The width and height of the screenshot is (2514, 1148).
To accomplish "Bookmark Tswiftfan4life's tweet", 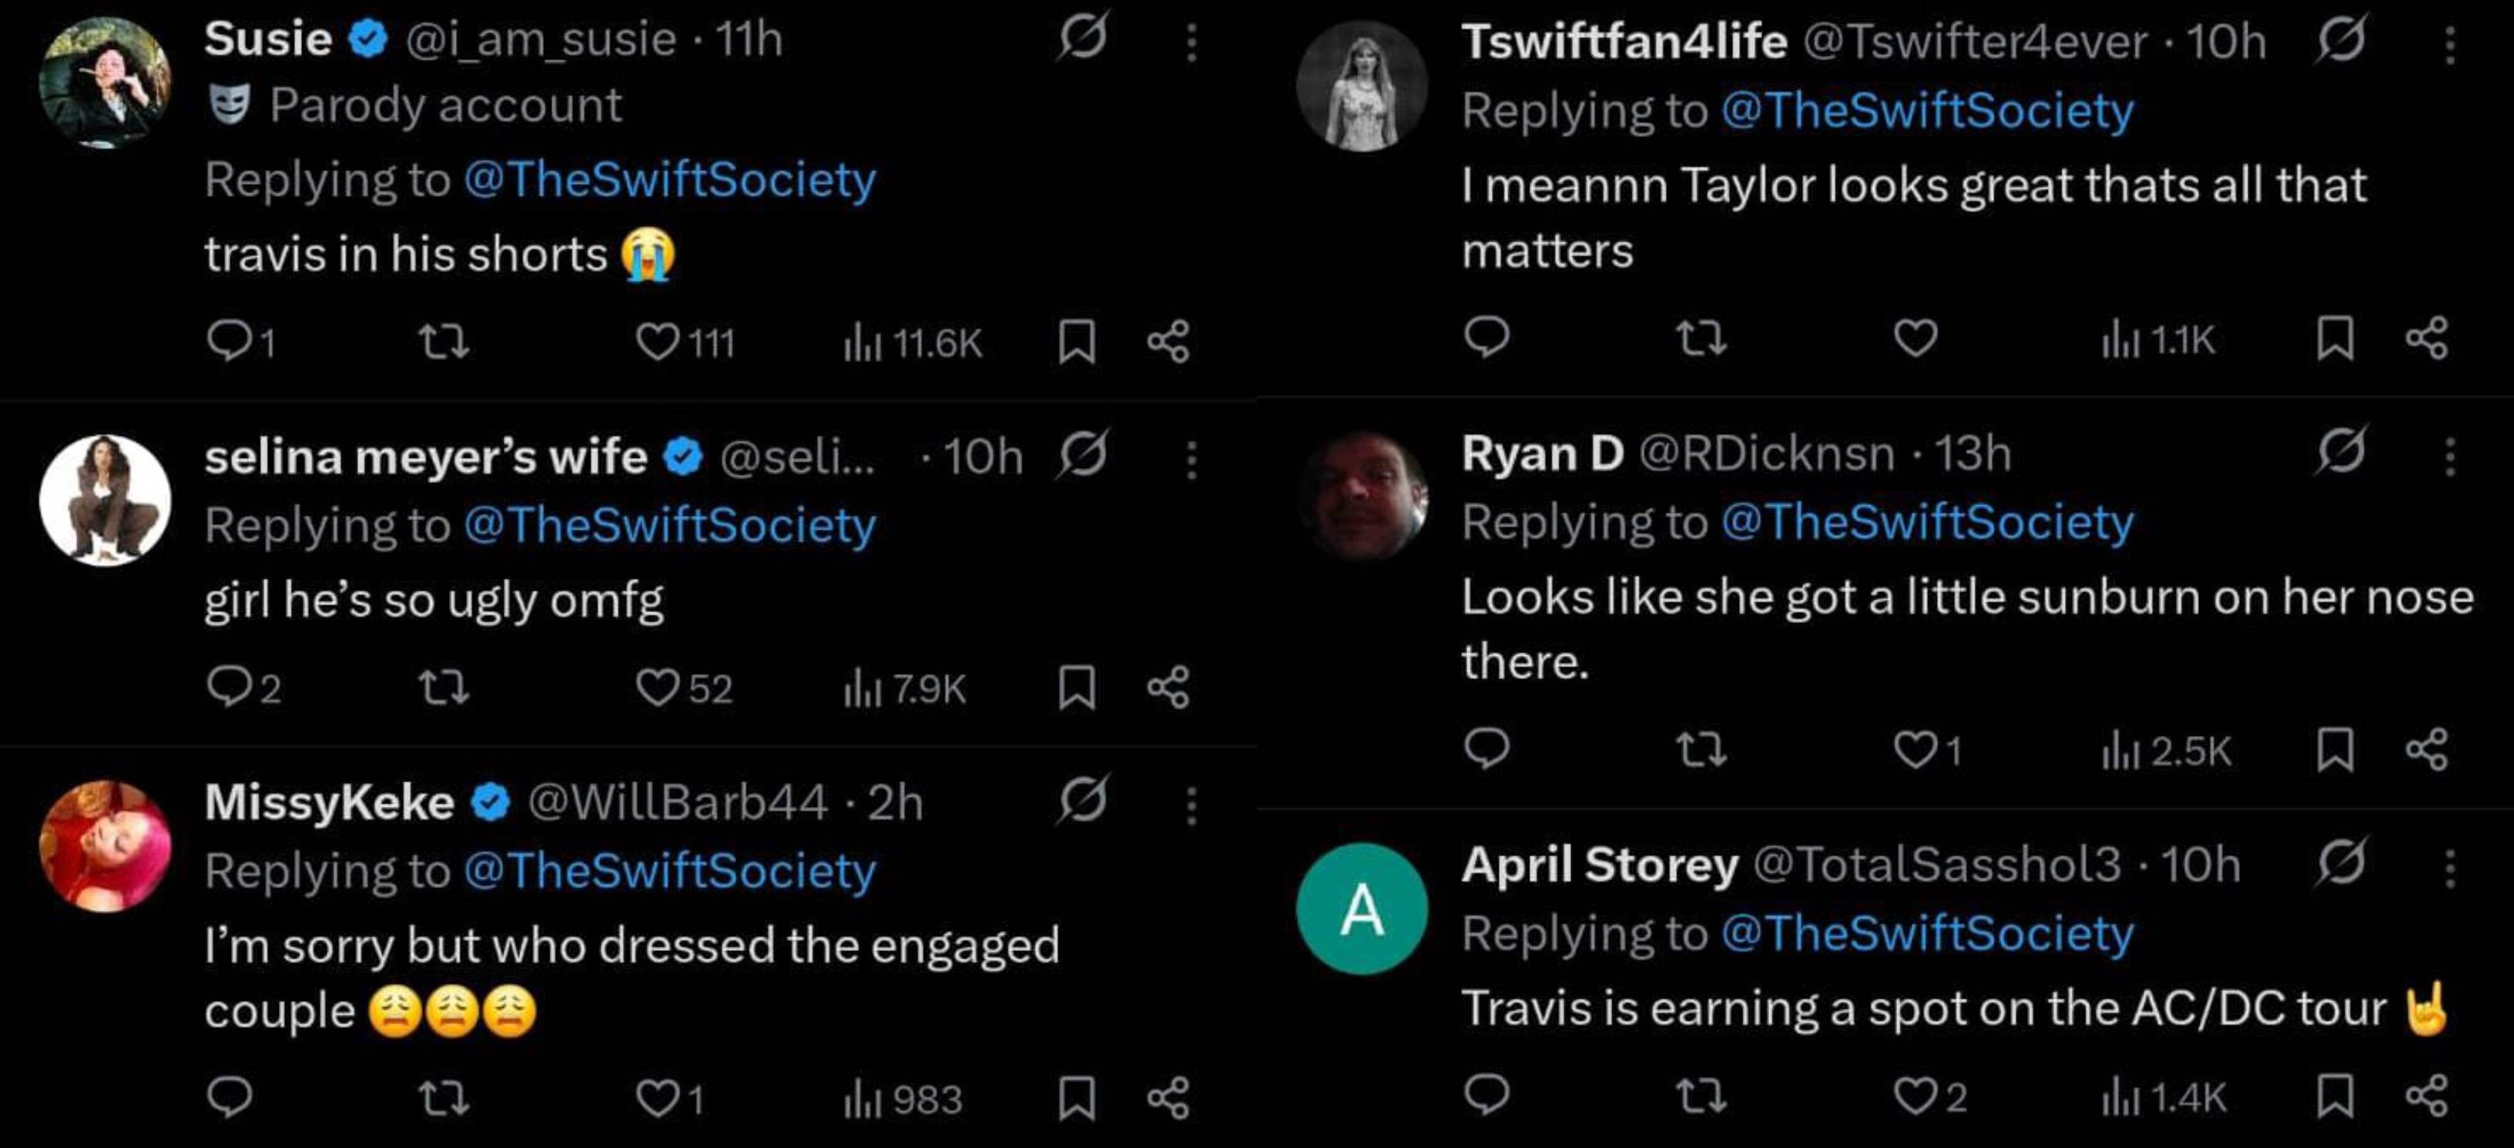I will click(2335, 339).
